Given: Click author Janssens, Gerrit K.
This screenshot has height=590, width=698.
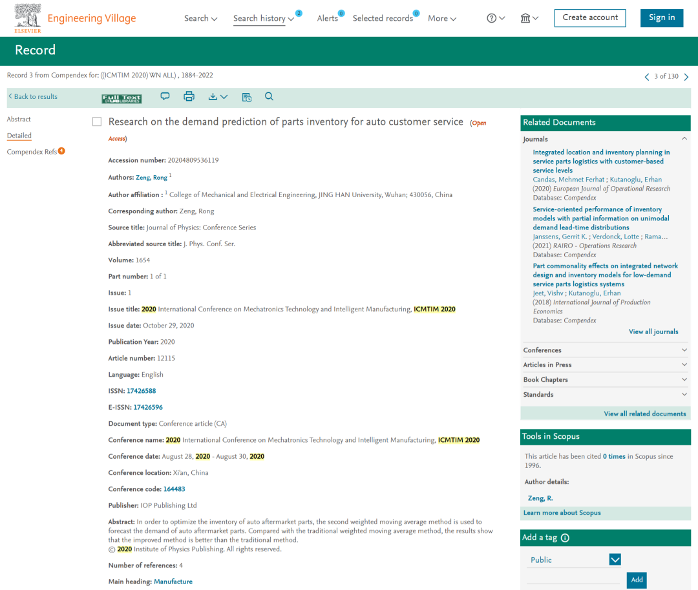Looking at the screenshot, I should [560, 237].
